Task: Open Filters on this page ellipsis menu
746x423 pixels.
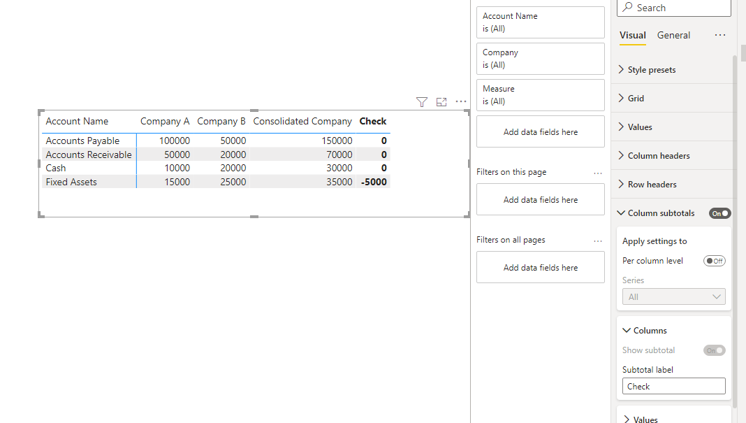Action: point(598,173)
